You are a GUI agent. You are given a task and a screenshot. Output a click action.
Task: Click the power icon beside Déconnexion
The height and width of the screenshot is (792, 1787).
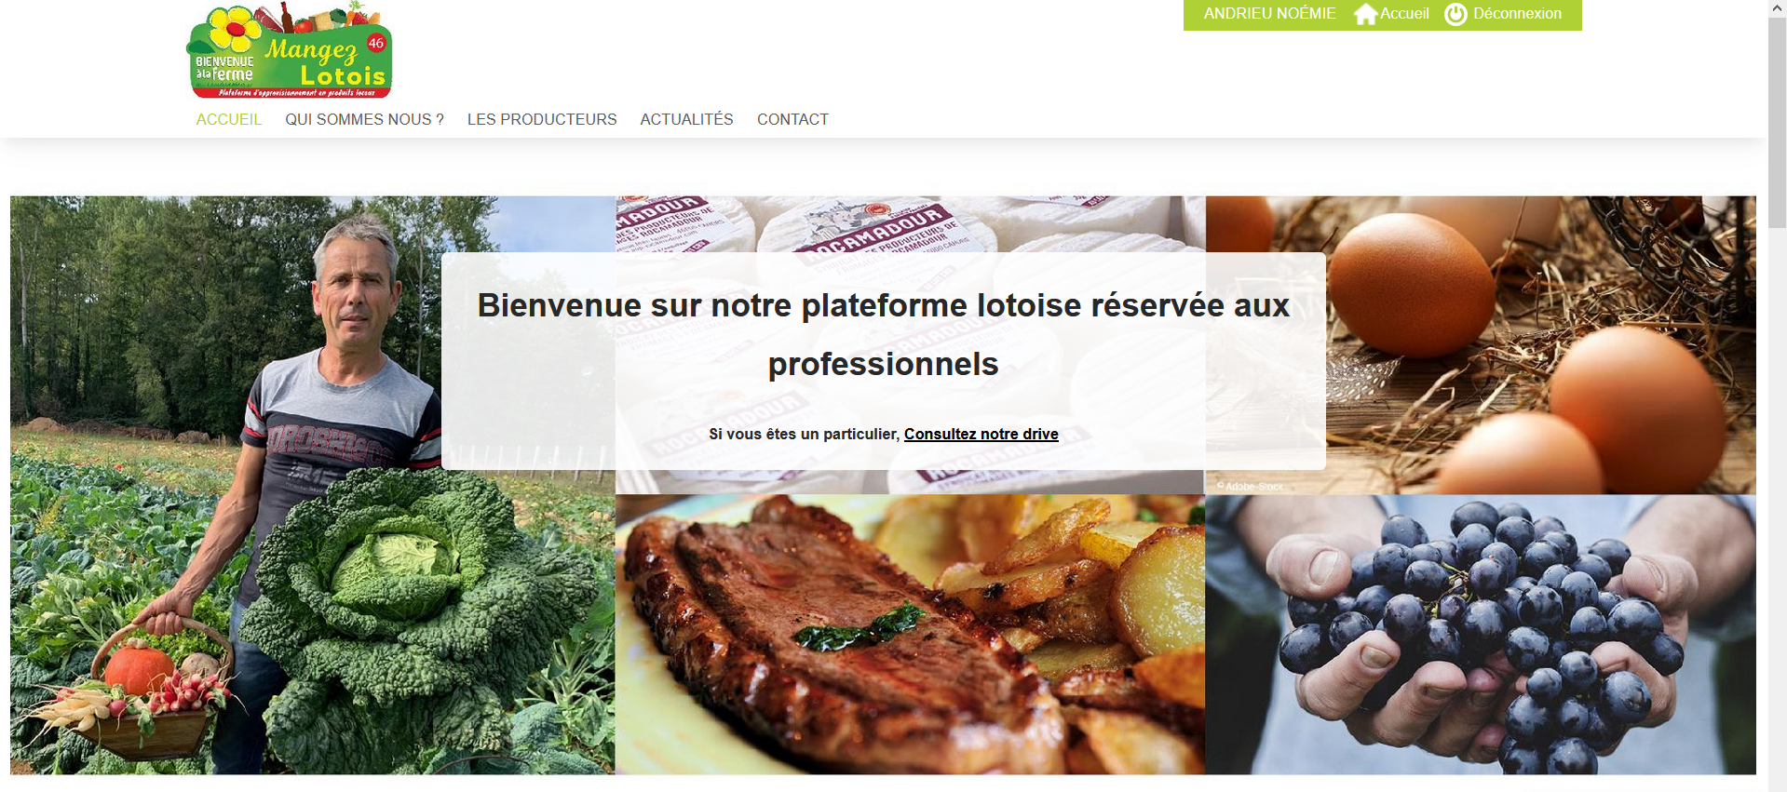click(x=1455, y=14)
